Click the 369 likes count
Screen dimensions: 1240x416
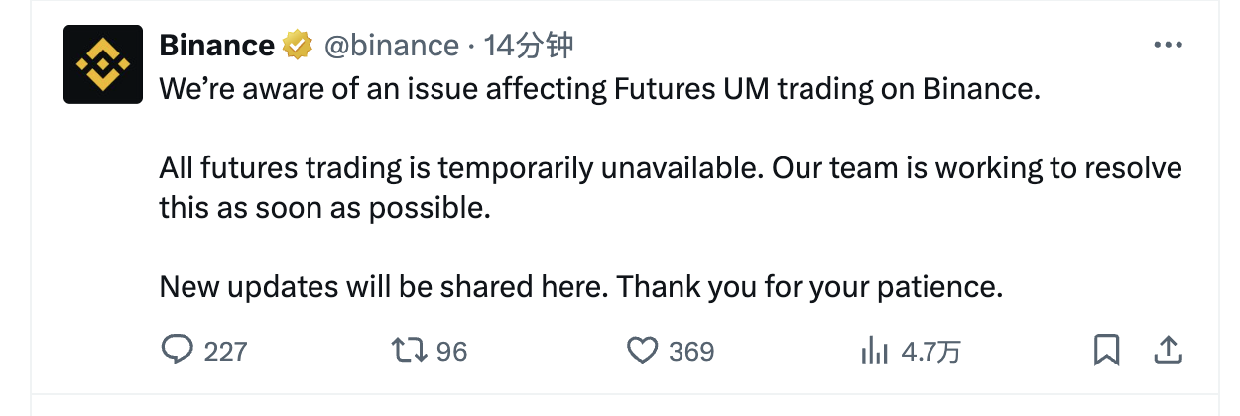click(x=691, y=351)
